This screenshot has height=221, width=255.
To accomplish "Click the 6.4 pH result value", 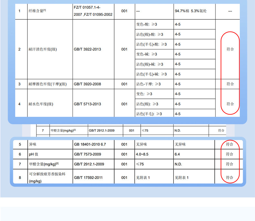I will (177, 154).
